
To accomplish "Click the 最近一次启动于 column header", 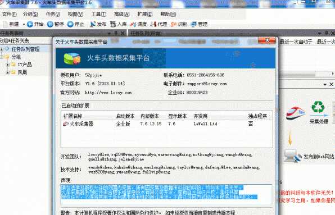I will point(296,42).
